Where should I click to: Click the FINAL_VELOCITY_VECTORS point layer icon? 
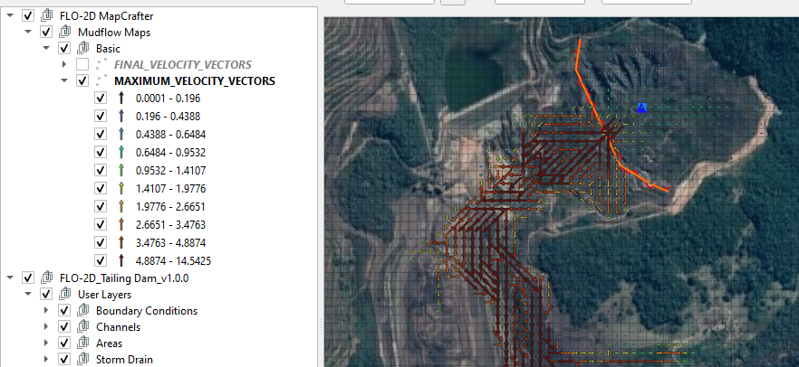[101, 64]
